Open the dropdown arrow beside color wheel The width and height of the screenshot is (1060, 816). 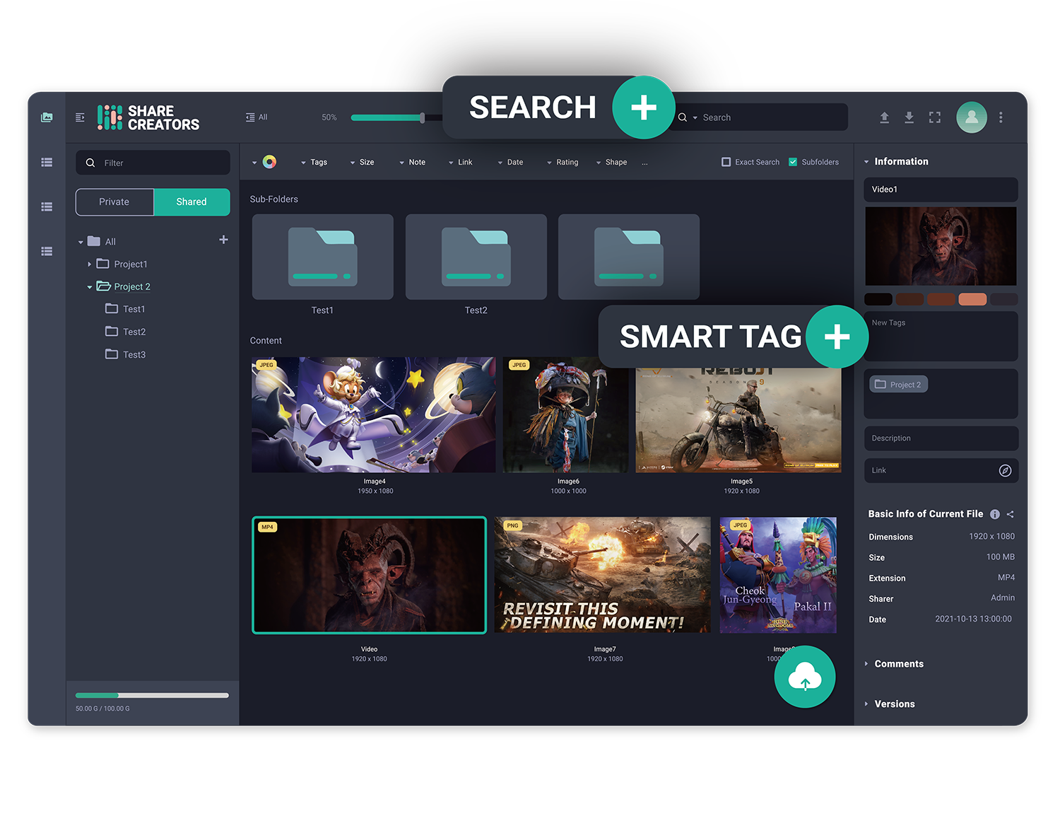(x=254, y=163)
